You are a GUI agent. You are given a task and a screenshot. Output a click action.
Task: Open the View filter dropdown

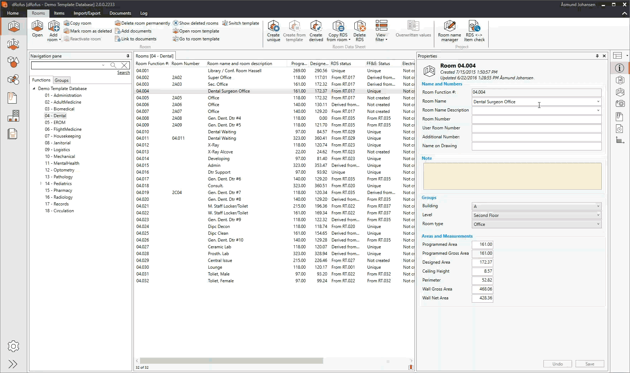point(381,31)
